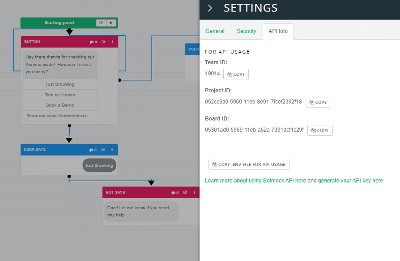
Task: Click the Starting point block label
Action: coord(59,23)
